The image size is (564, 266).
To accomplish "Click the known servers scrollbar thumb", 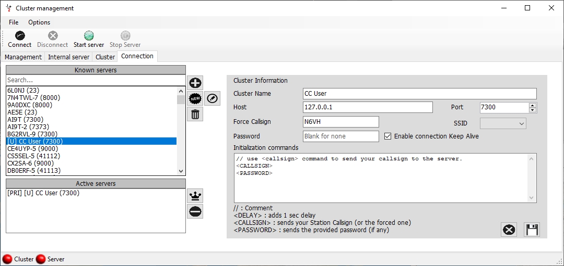I will pos(181,99).
